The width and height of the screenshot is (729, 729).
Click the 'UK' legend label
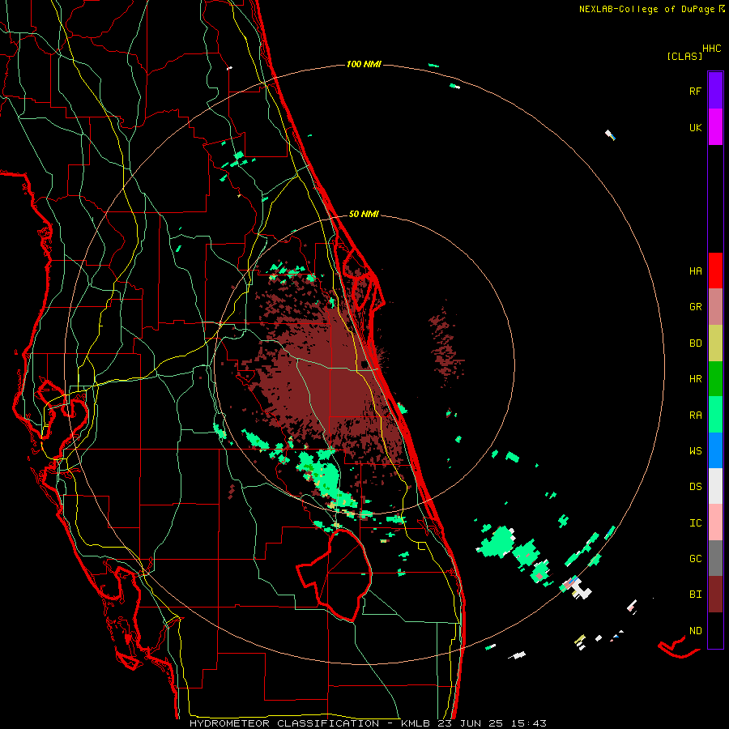pos(695,128)
